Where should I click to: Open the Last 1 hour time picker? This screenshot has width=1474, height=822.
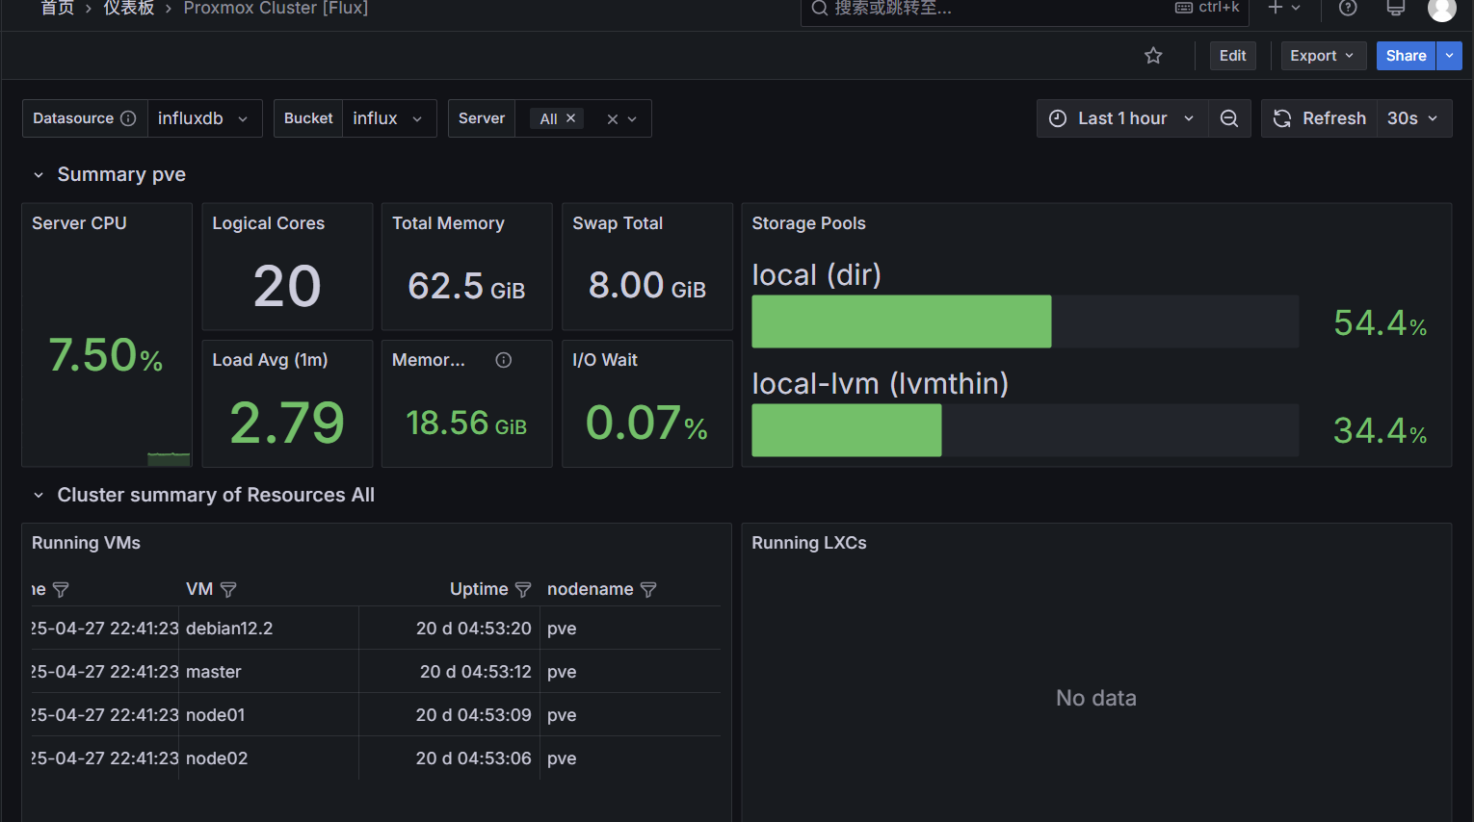click(x=1122, y=118)
